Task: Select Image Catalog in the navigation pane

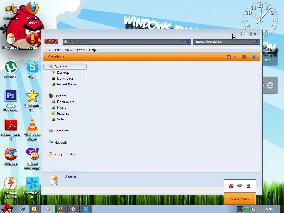Action: (x=65, y=154)
